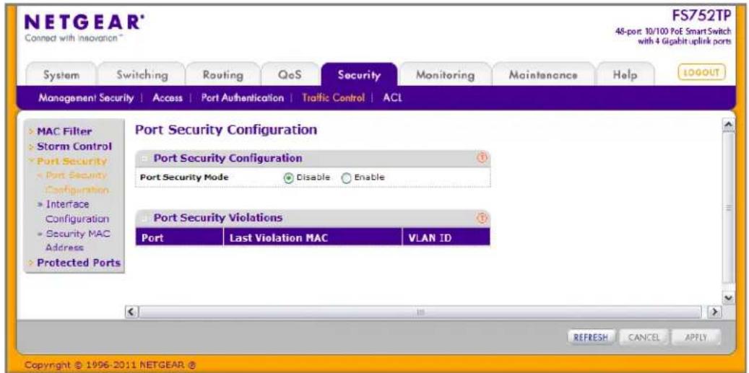The height and width of the screenshot is (373, 749).
Task: Open help for Port Security Configuration section
Action: pyautogui.click(x=482, y=158)
